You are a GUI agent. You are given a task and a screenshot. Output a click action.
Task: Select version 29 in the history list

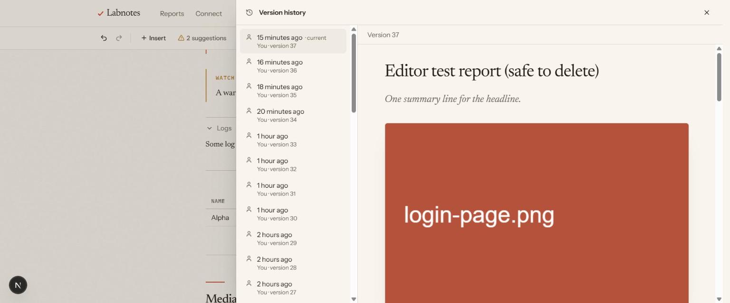(x=293, y=239)
